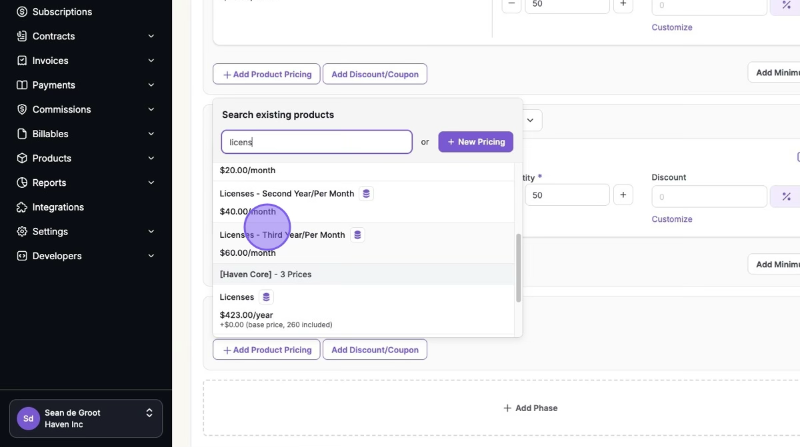Click the Payments sidebar icon
The width and height of the screenshot is (800, 447).
(x=22, y=85)
